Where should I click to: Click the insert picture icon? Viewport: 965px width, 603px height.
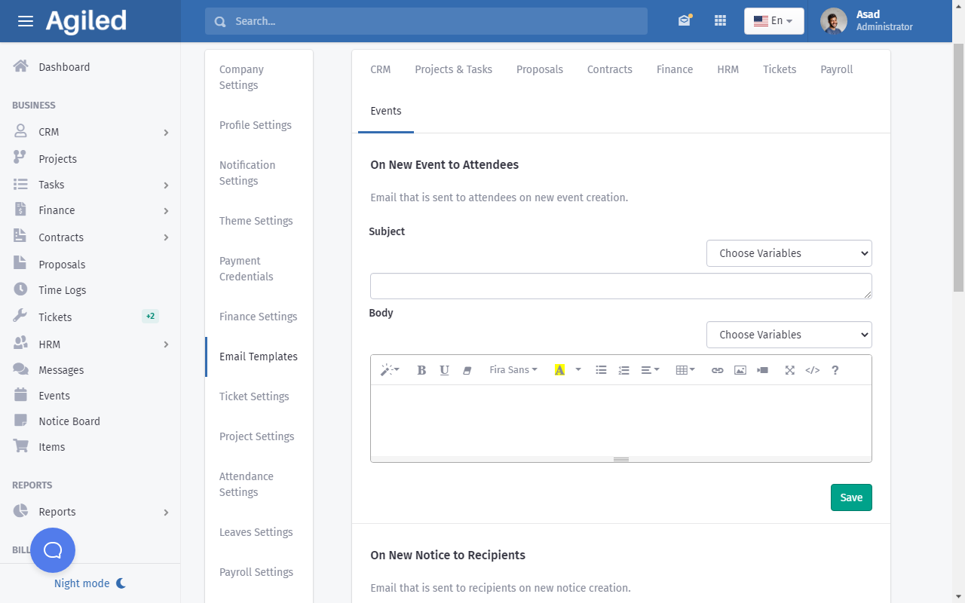[x=740, y=370]
